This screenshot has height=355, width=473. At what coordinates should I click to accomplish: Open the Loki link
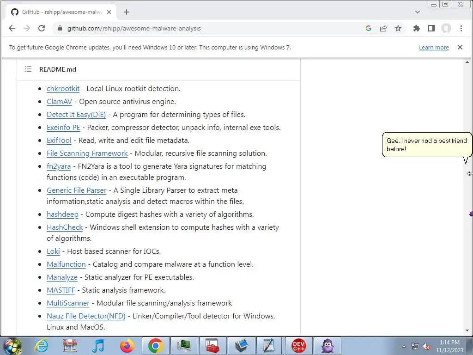point(54,251)
